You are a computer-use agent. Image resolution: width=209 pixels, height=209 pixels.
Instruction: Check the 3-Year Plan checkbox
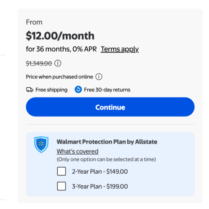[x=61, y=186]
